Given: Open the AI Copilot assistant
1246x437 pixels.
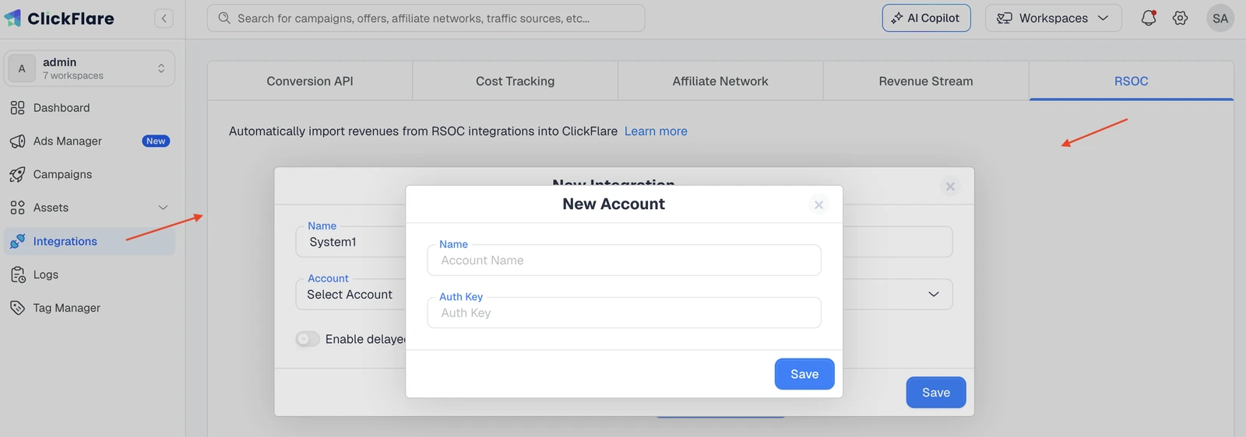Looking at the screenshot, I should coord(926,18).
